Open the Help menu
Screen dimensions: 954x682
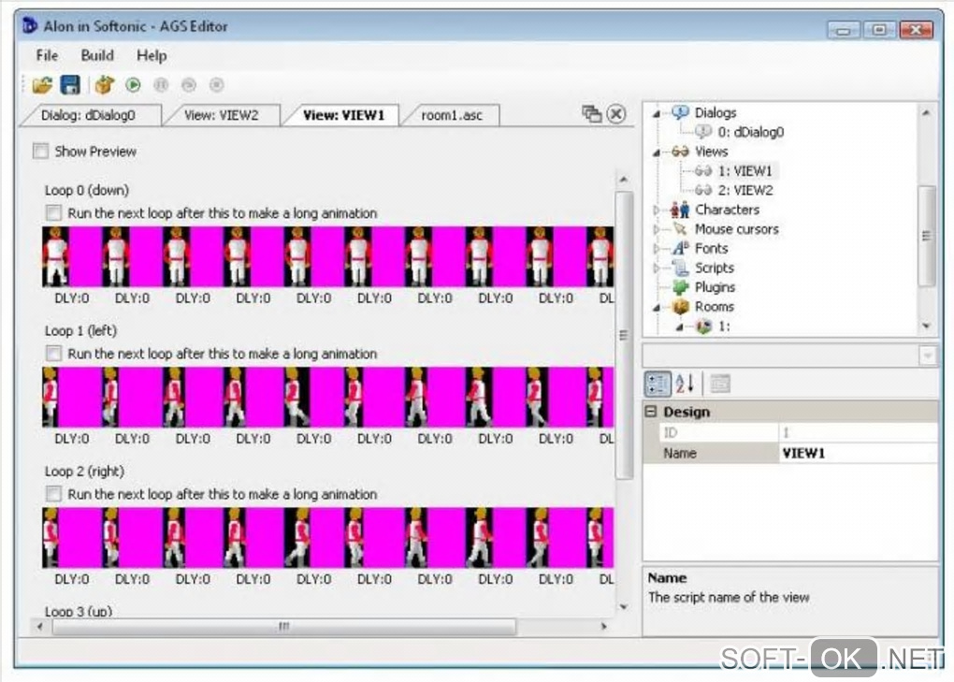(152, 55)
